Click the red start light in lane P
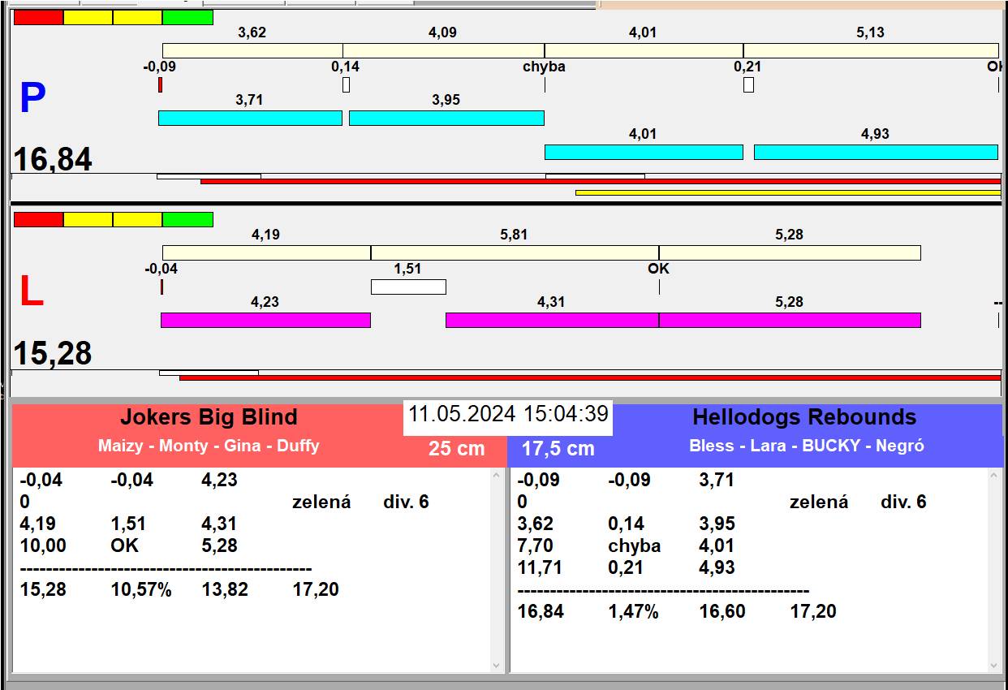 (38, 18)
